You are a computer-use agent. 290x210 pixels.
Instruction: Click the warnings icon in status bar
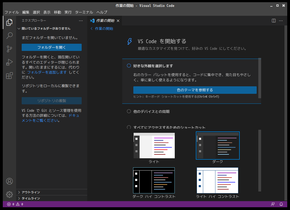coord(18,204)
